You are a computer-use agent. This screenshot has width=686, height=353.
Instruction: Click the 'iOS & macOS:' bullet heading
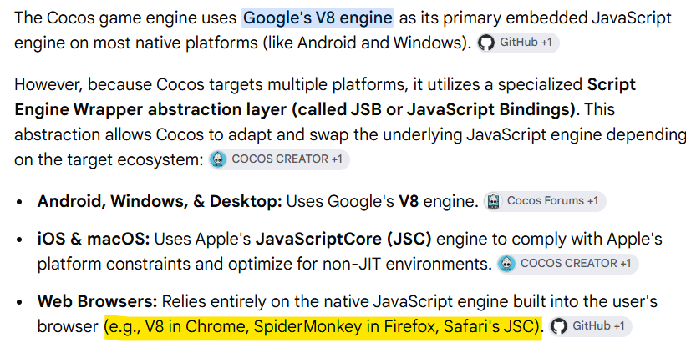coord(94,239)
